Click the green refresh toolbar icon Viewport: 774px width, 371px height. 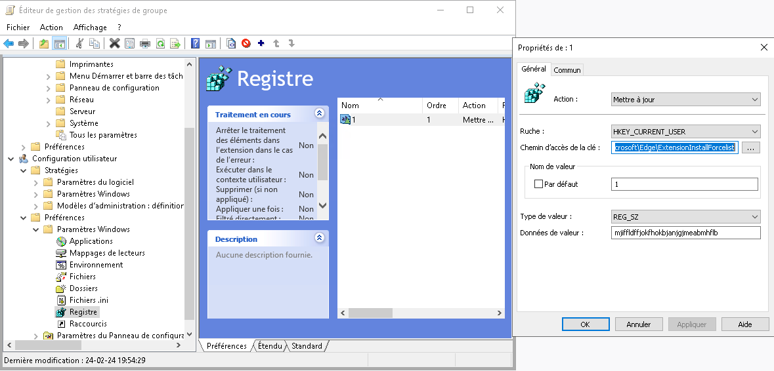coord(160,44)
